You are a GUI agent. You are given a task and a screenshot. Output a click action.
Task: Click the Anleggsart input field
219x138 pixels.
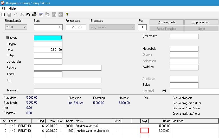tap(184, 61)
